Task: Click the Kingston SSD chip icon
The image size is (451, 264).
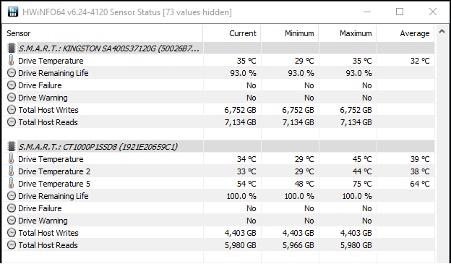Action: (x=12, y=48)
